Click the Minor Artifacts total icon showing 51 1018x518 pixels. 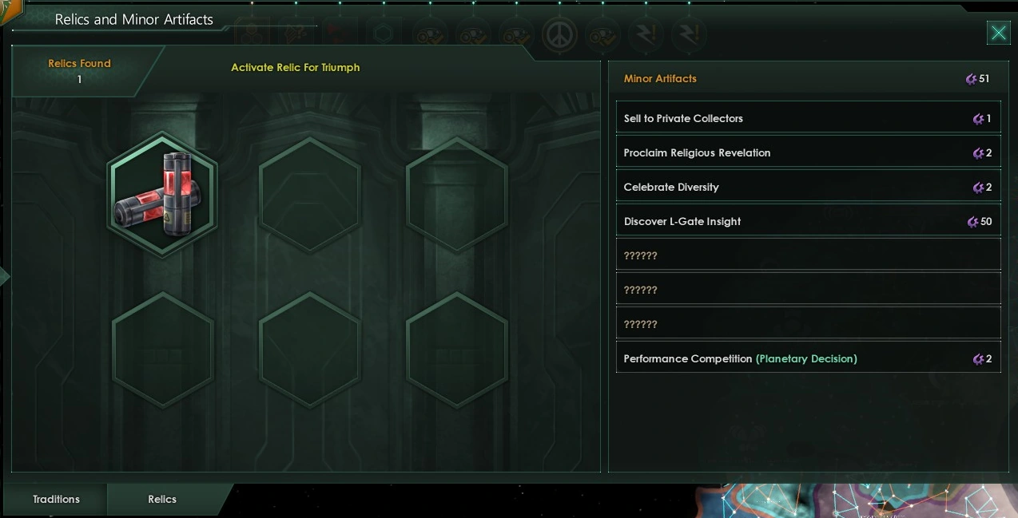tap(971, 79)
